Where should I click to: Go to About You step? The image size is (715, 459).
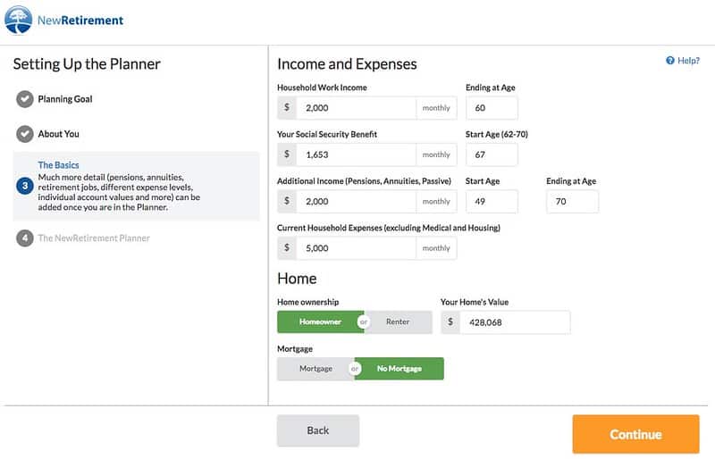click(x=58, y=134)
